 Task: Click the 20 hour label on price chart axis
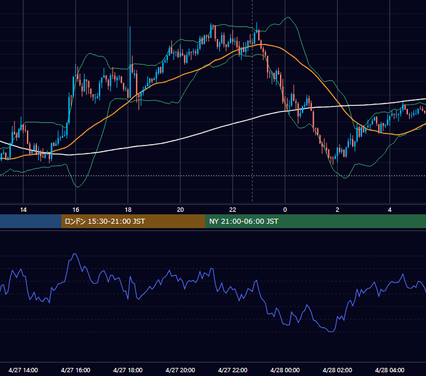tap(180, 210)
